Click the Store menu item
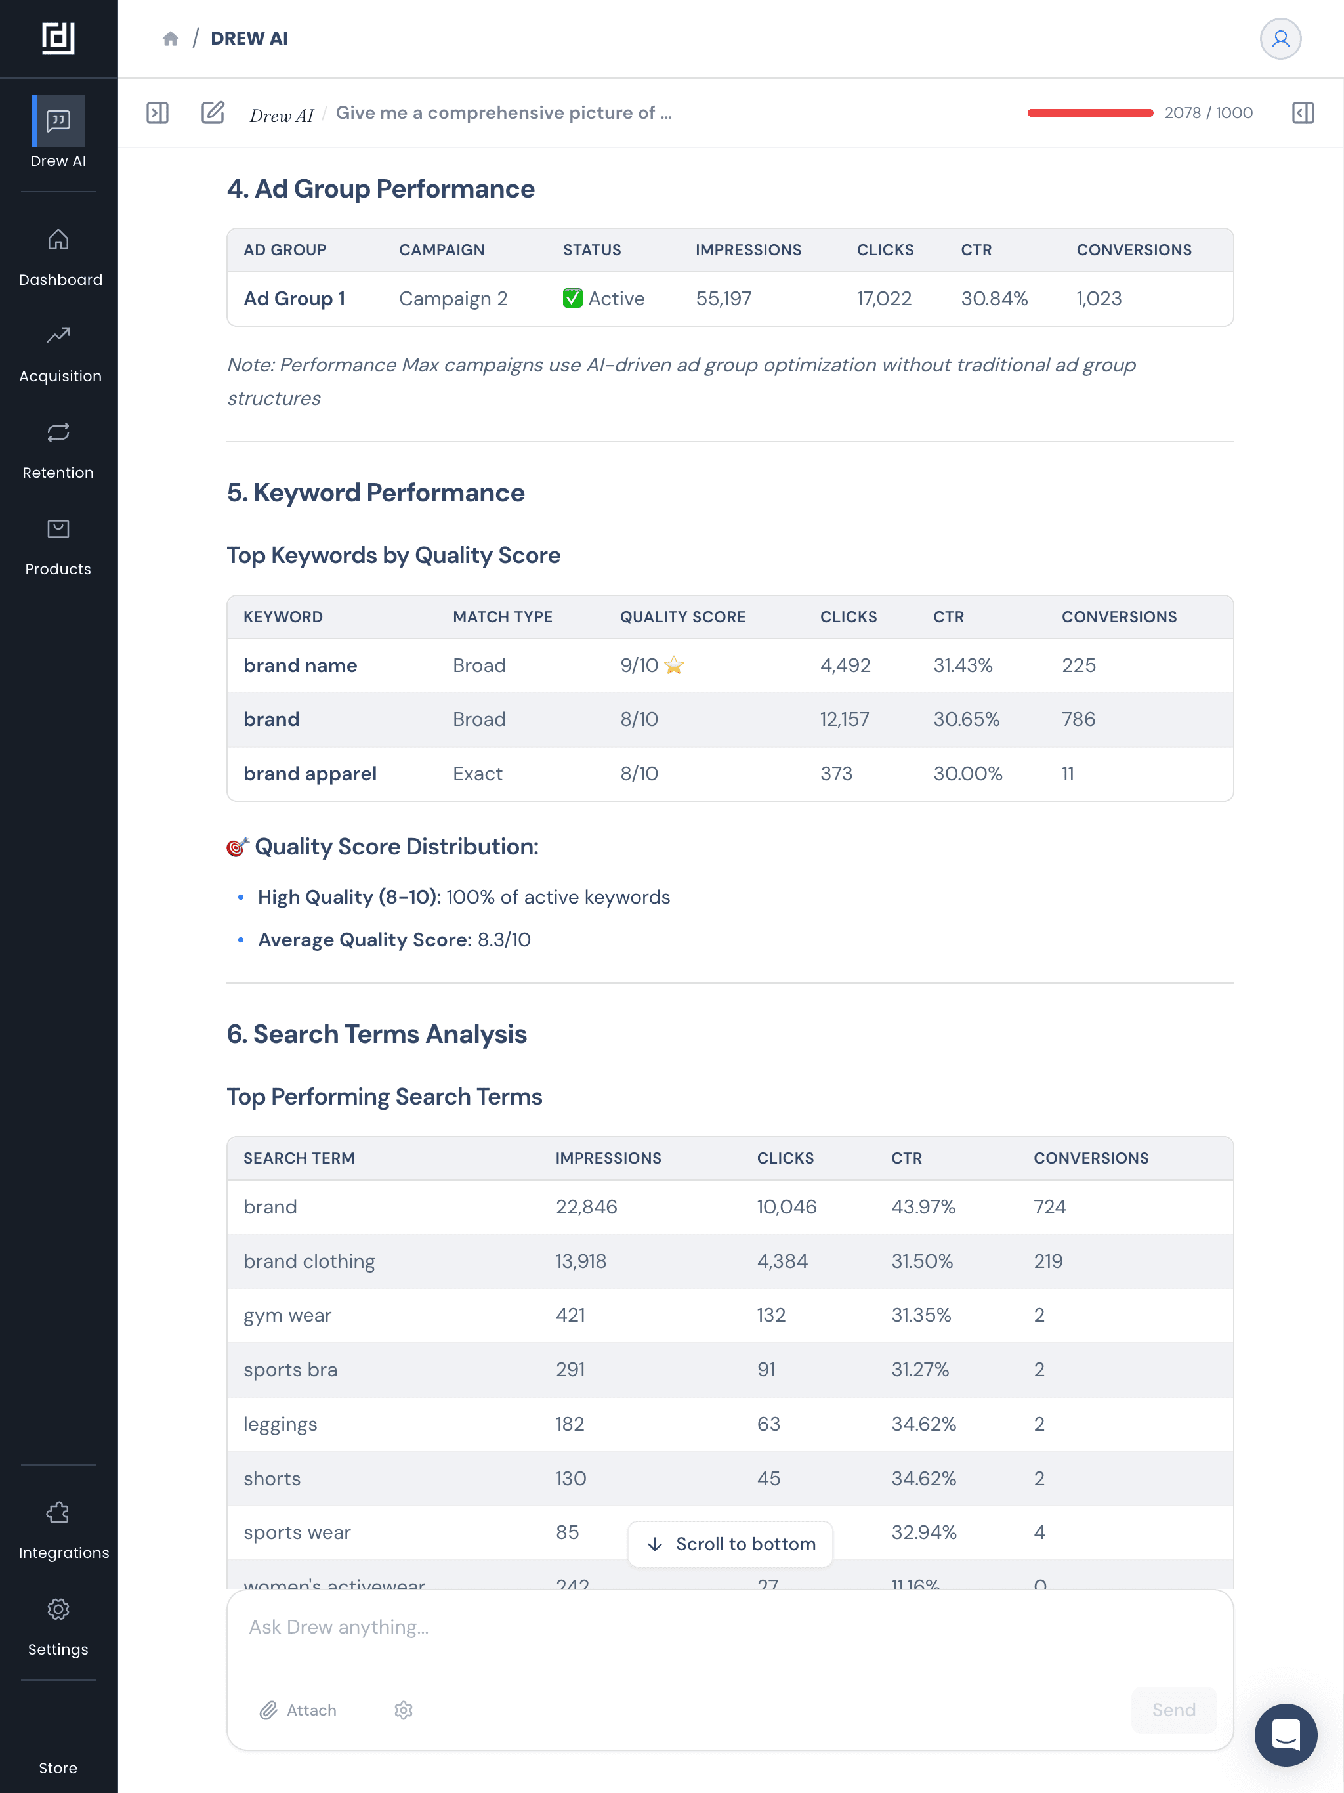This screenshot has width=1344, height=1793. [x=58, y=1768]
